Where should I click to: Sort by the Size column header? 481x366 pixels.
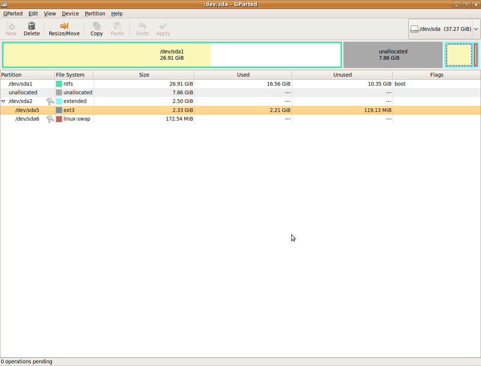pyautogui.click(x=144, y=75)
